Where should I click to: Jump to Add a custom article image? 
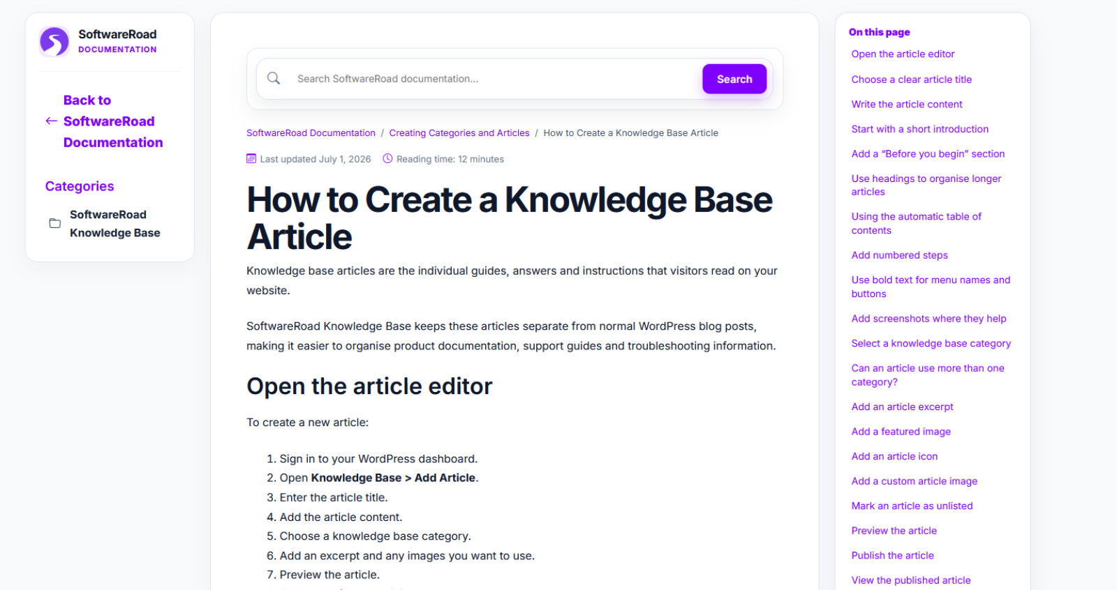coord(914,481)
